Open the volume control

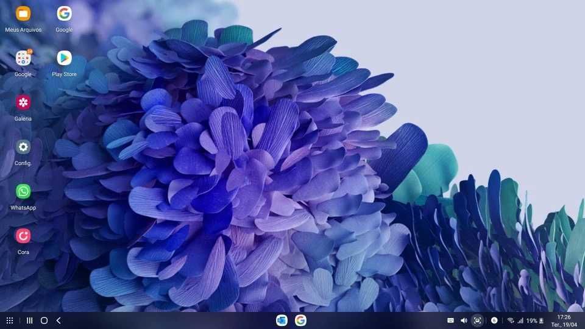[x=464, y=320]
